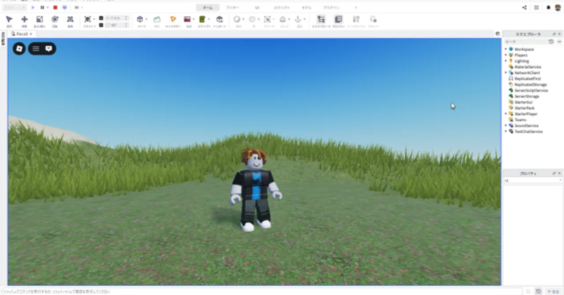Toggle the move snap checkbox

pyautogui.click(x=101, y=18)
